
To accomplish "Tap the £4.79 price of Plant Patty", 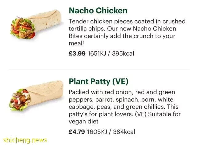I will click(77, 132).
